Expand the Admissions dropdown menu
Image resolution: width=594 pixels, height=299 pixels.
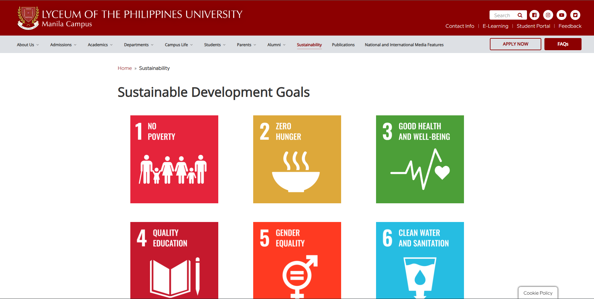63,45
